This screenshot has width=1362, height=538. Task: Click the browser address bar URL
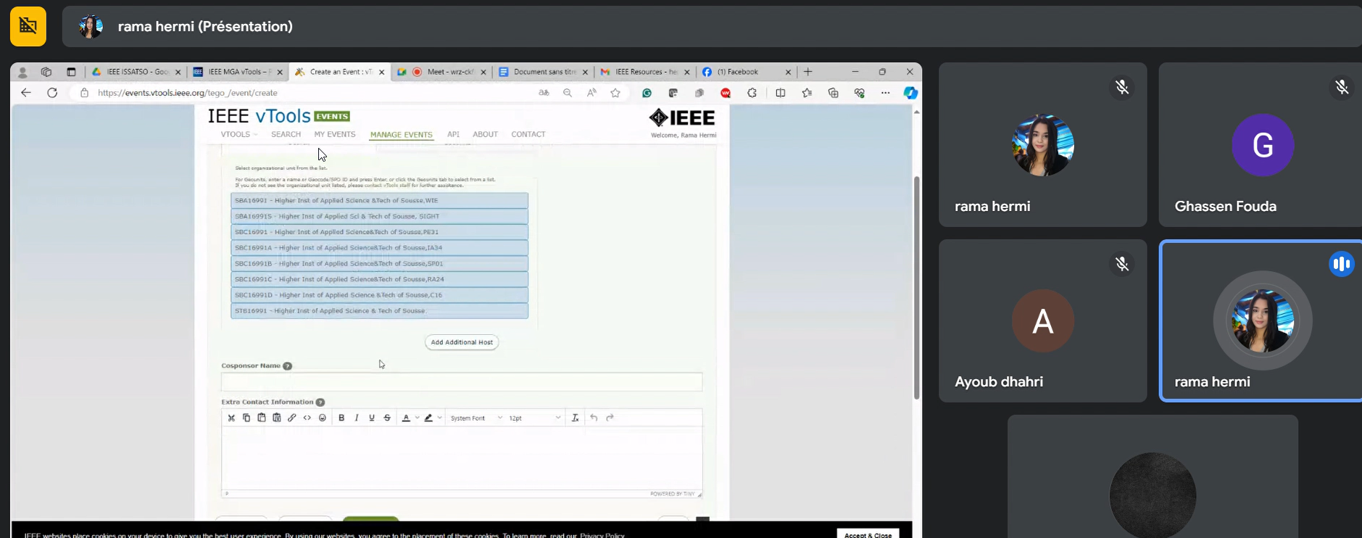point(187,93)
